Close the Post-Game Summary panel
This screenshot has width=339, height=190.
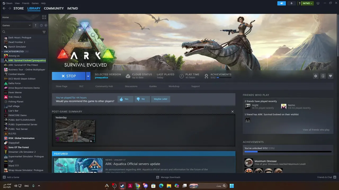pos(233,111)
